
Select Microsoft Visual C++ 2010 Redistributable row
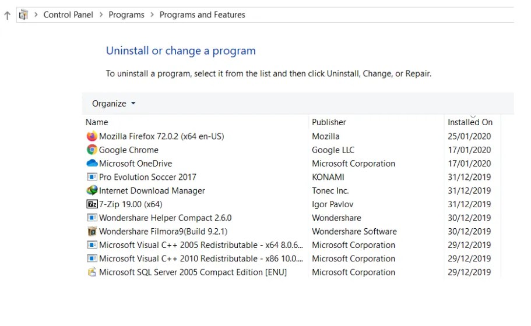tap(201, 258)
